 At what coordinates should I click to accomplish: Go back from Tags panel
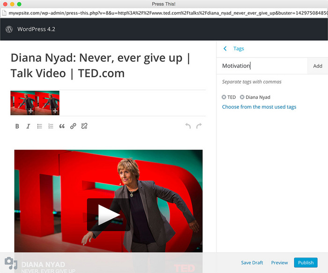pyautogui.click(x=225, y=49)
